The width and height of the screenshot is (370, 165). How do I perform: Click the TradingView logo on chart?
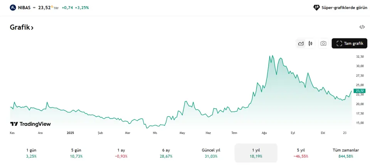pyautogui.click(x=30, y=124)
